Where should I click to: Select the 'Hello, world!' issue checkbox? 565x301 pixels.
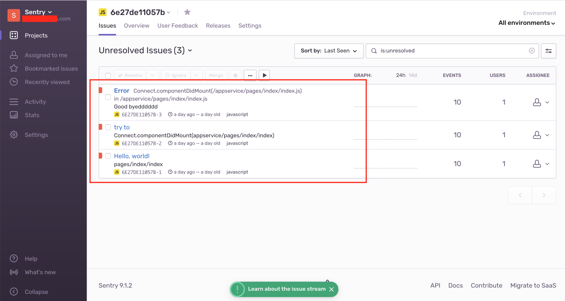[x=108, y=156]
